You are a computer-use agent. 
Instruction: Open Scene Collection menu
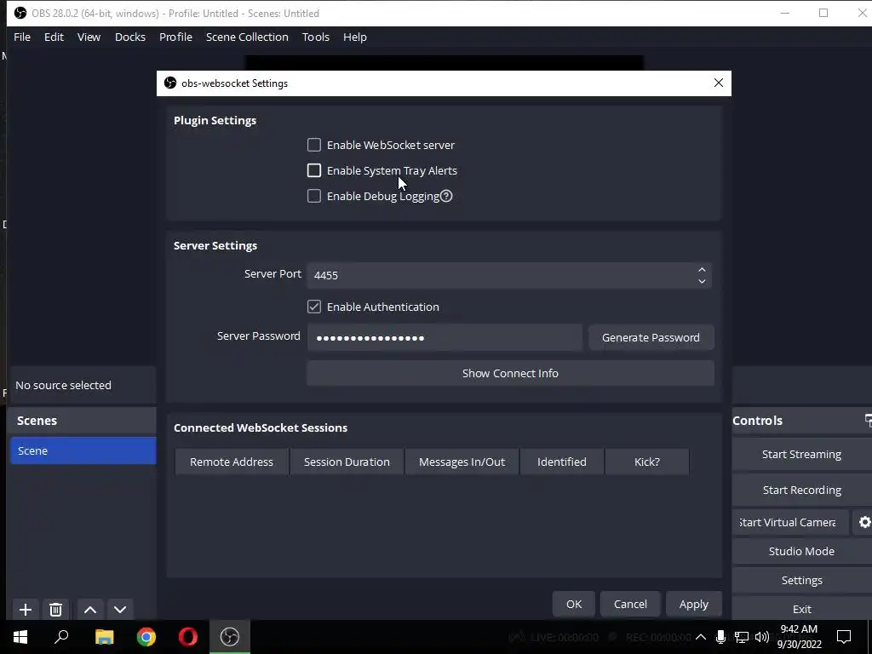(x=247, y=37)
